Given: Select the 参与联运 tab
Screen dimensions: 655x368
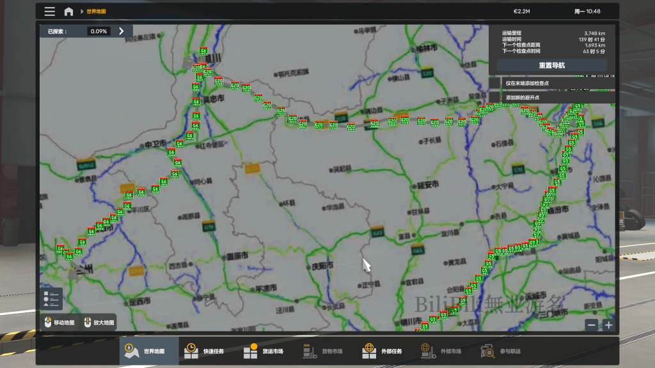Looking at the screenshot, I should [x=501, y=351].
